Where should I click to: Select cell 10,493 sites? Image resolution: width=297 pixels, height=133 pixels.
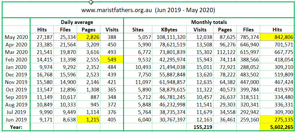pos(138,67)
